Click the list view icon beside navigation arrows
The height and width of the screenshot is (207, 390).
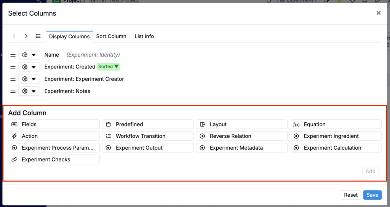coord(38,36)
